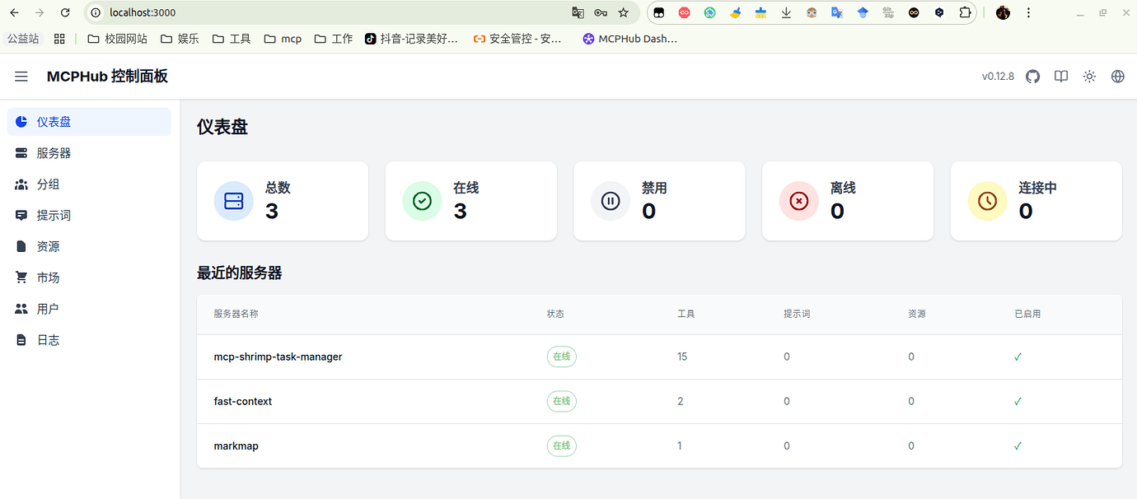Click the enabled checkmark for fast-context
Screen dimensions: 1137x499
point(1018,401)
